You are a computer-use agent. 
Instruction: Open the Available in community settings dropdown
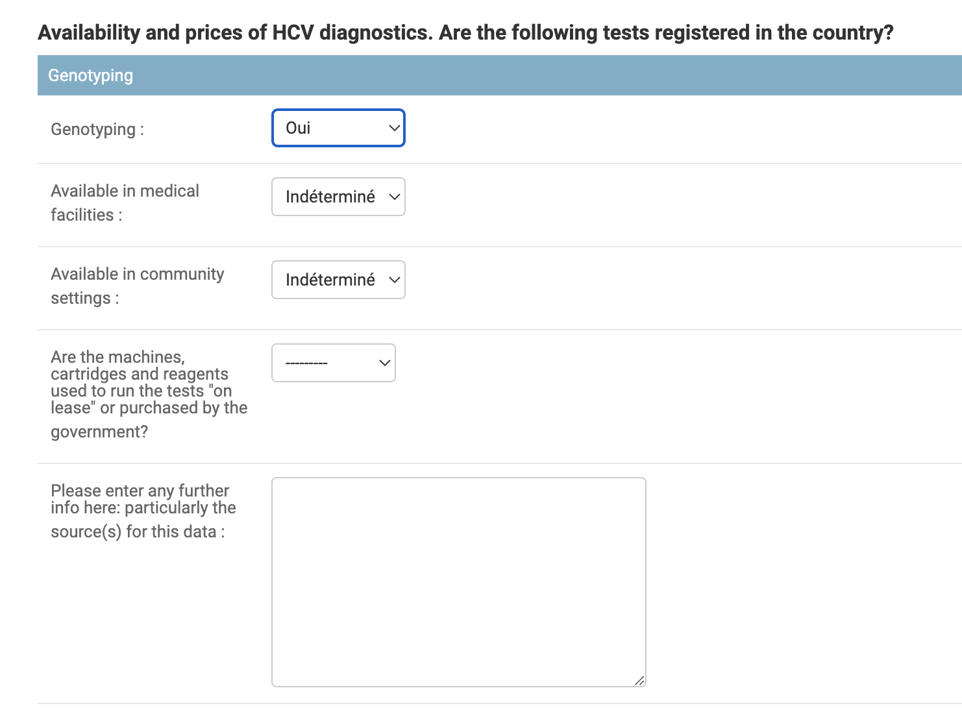(x=338, y=280)
